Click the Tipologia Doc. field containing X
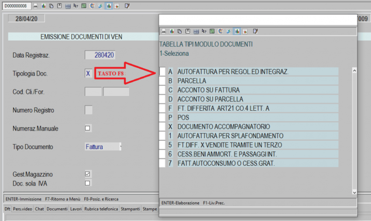The height and width of the screenshot is (221, 371). (88, 73)
